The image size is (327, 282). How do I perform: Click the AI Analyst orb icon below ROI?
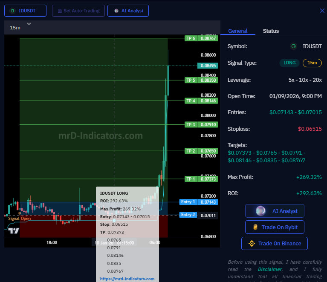point(260,211)
